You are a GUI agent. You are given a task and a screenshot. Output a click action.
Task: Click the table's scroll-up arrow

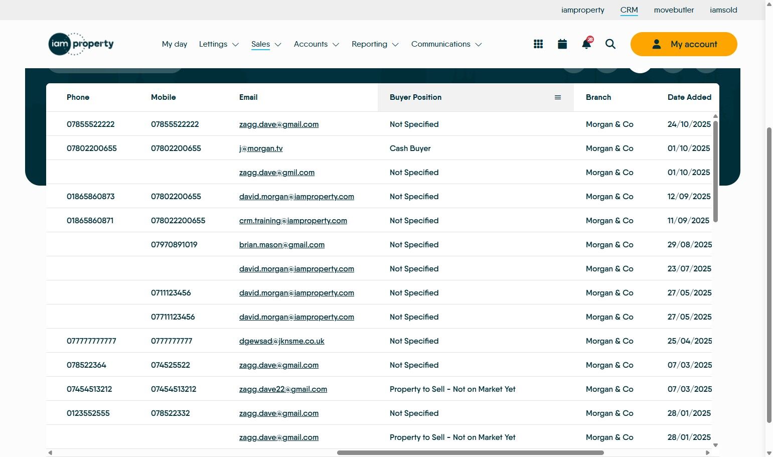point(715,116)
